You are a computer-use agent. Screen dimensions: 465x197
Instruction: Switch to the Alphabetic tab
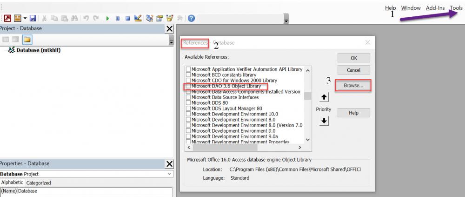[x=12, y=183]
